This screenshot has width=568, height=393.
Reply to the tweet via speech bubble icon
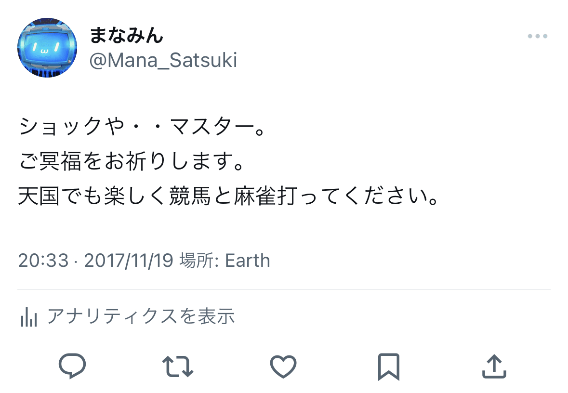[x=72, y=367]
